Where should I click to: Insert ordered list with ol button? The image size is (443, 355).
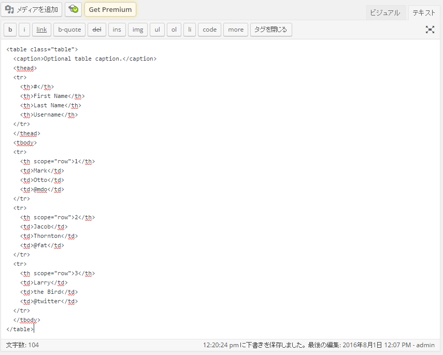pyautogui.click(x=174, y=30)
